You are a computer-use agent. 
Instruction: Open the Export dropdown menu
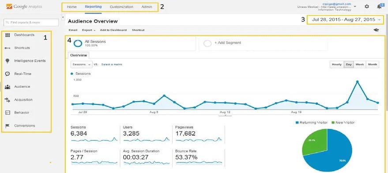[89, 30]
